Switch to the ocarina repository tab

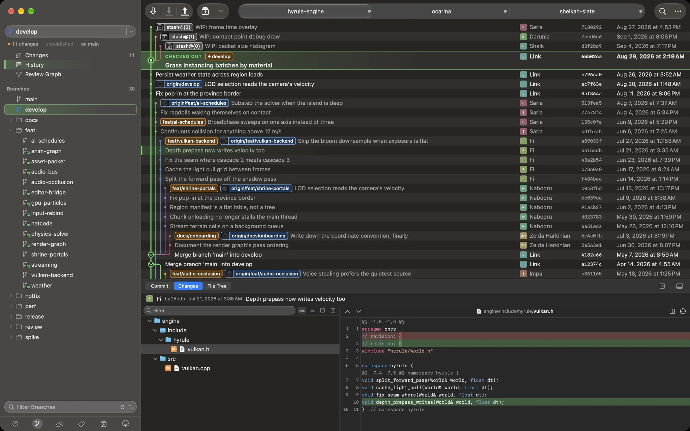[441, 11]
